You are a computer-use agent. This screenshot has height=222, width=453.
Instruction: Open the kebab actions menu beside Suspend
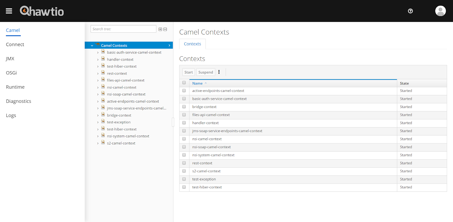219,72
